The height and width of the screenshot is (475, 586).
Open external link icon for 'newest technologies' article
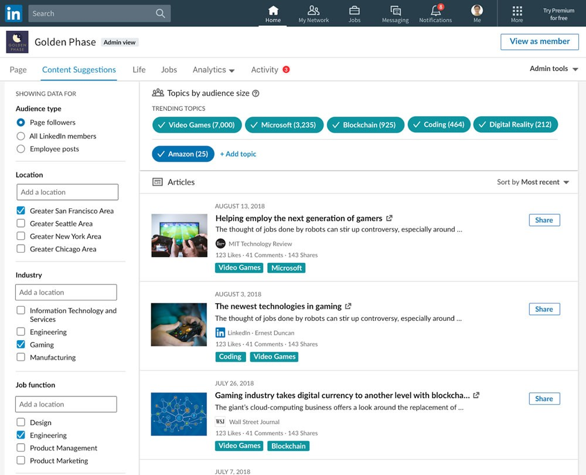coord(348,306)
